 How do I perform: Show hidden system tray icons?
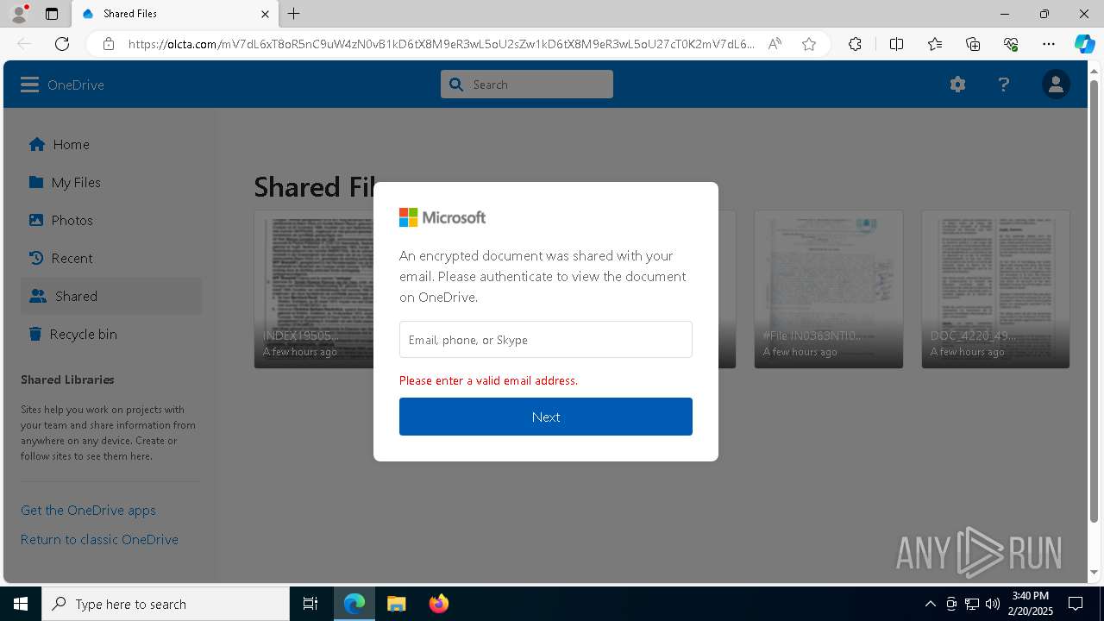pyautogui.click(x=930, y=604)
